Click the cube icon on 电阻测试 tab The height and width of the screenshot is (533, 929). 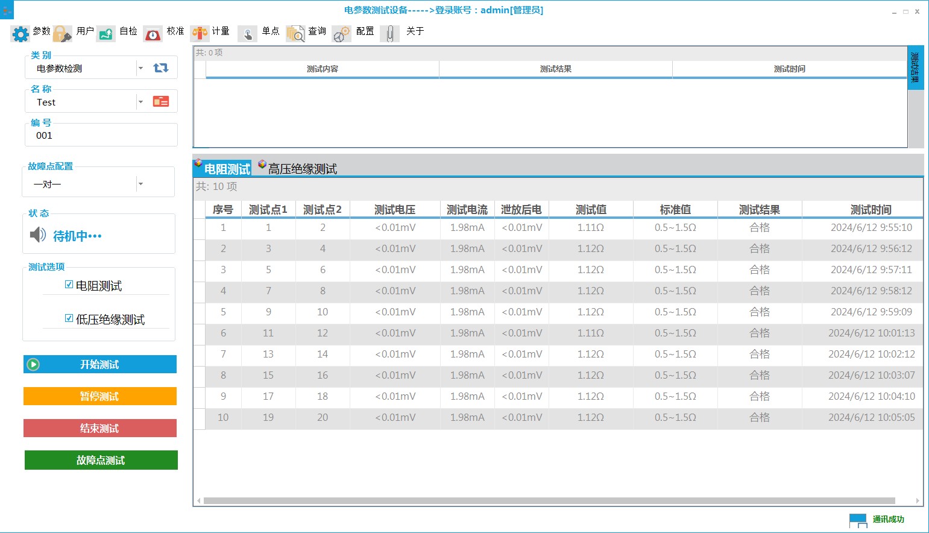[198, 163]
